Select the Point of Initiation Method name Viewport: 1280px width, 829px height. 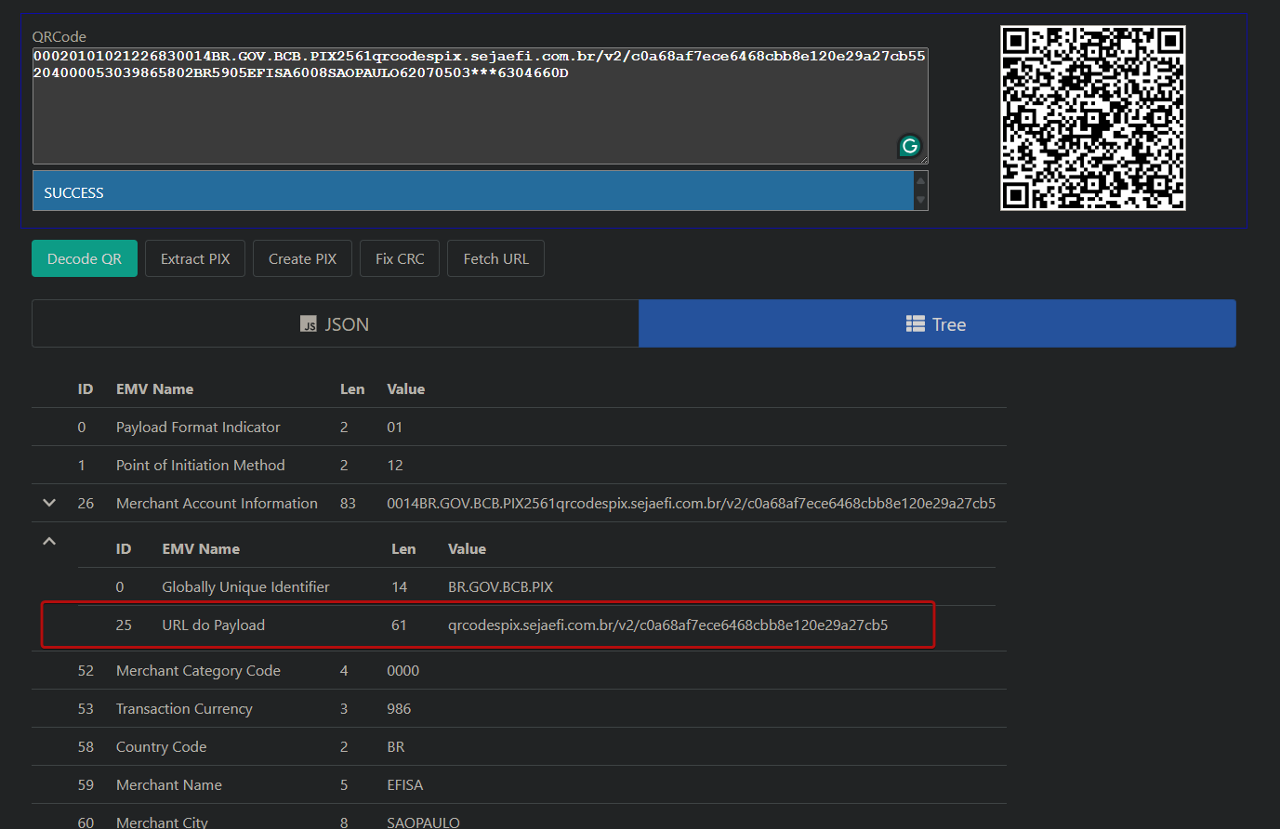[x=200, y=465]
